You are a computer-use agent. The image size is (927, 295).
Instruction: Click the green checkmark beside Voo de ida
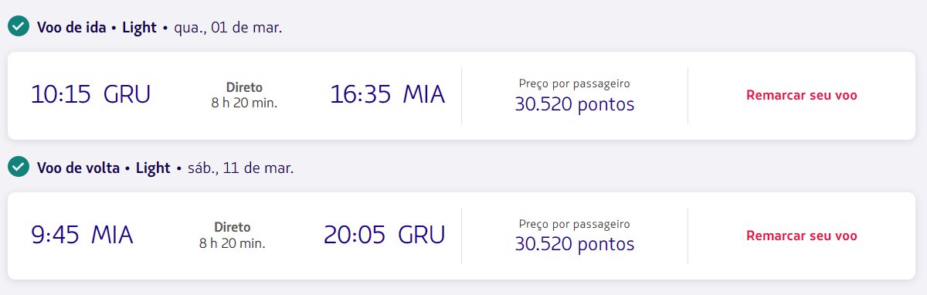19,27
